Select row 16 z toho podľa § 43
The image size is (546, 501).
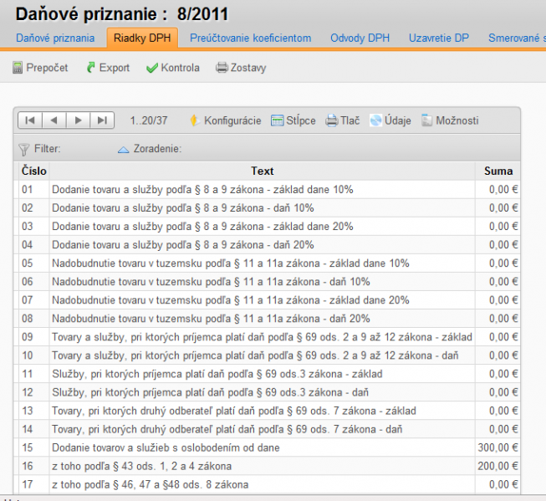(x=267, y=467)
